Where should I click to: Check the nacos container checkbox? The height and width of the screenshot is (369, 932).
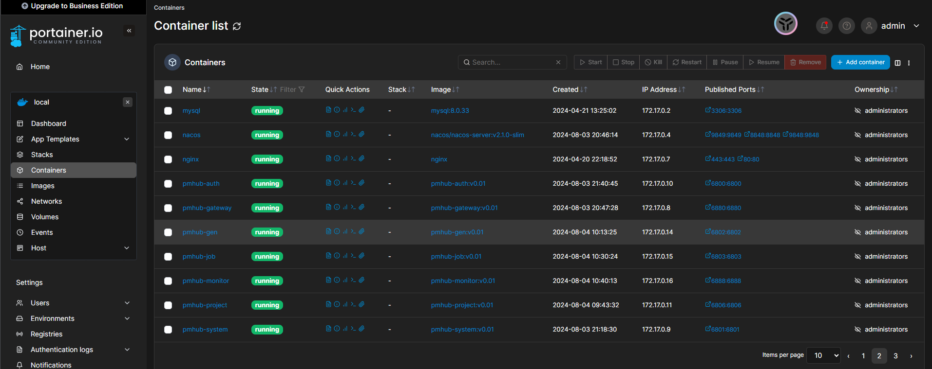168,135
